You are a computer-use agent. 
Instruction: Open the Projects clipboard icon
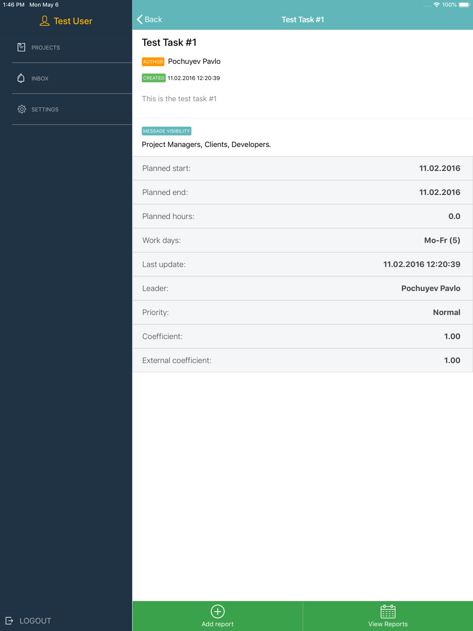click(21, 47)
